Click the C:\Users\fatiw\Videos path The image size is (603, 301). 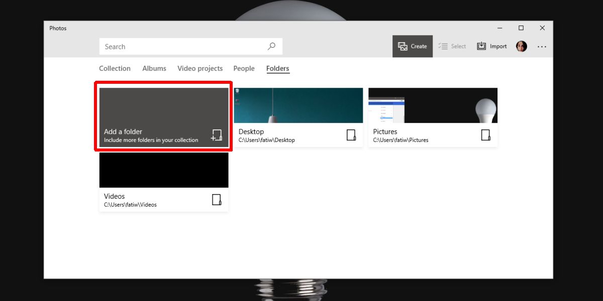tap(131, 205)
